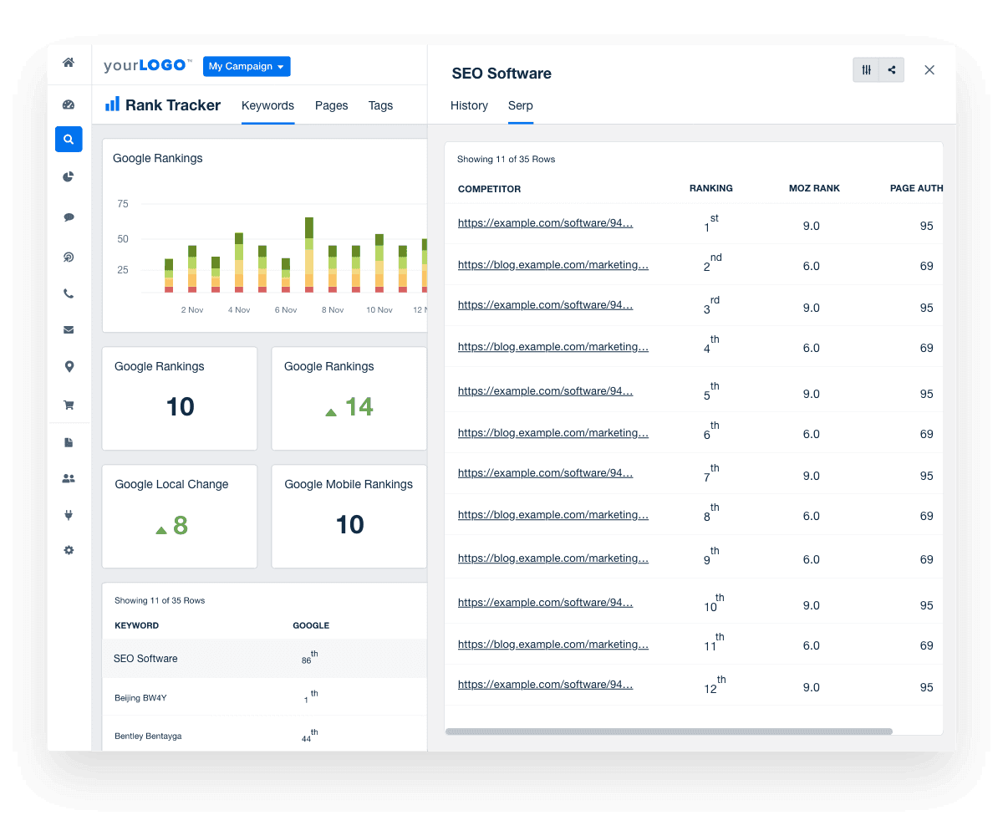Screen dimensions: 1003x836
Task: Open the map pin local sidebar icon
Action: tap(69, 367)
